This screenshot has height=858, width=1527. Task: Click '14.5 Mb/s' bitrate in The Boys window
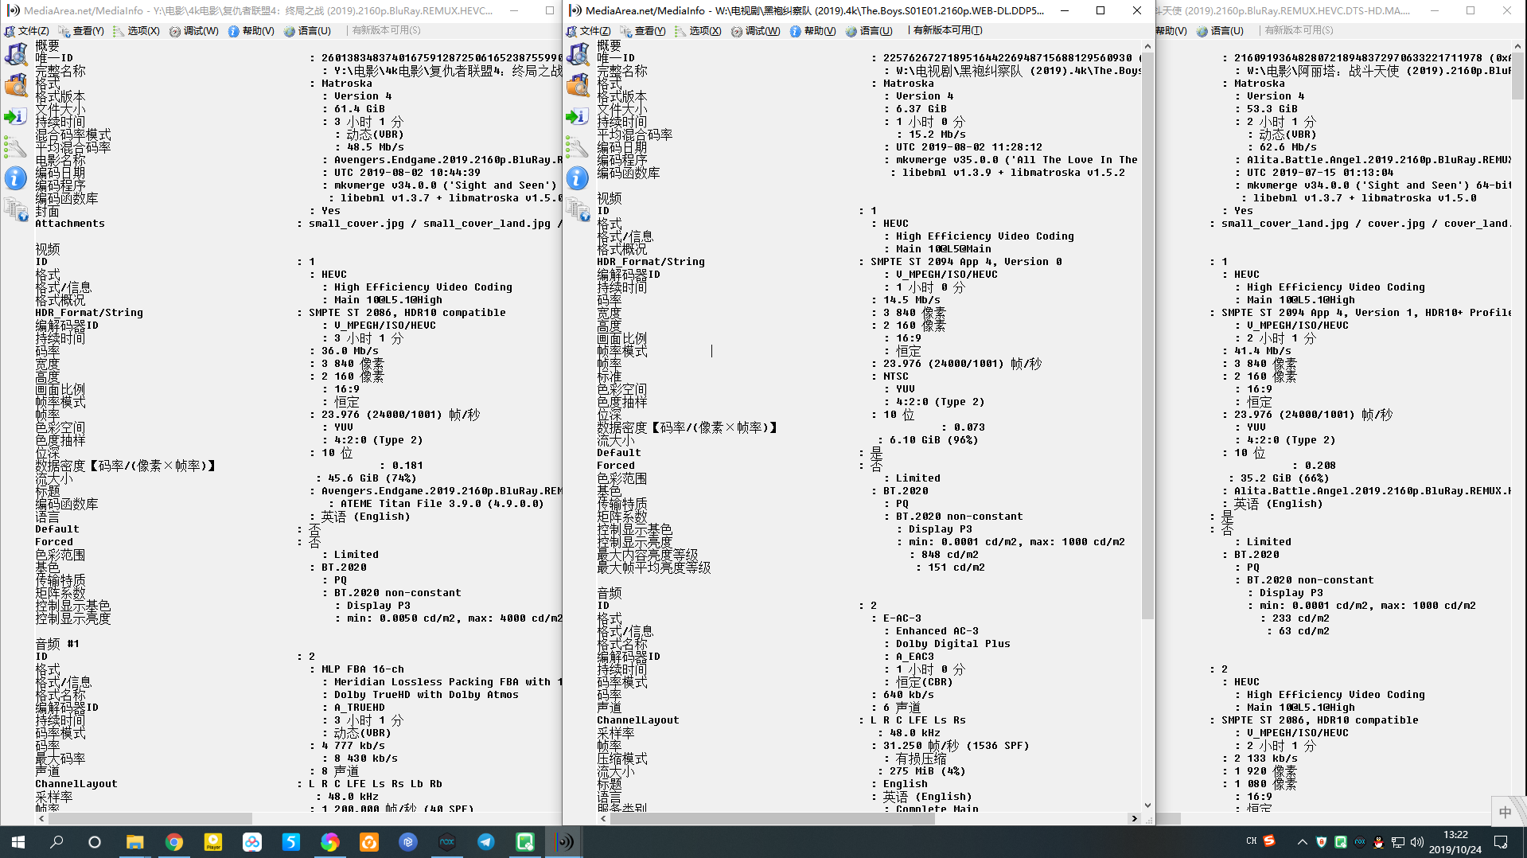(x=912, y=300)
